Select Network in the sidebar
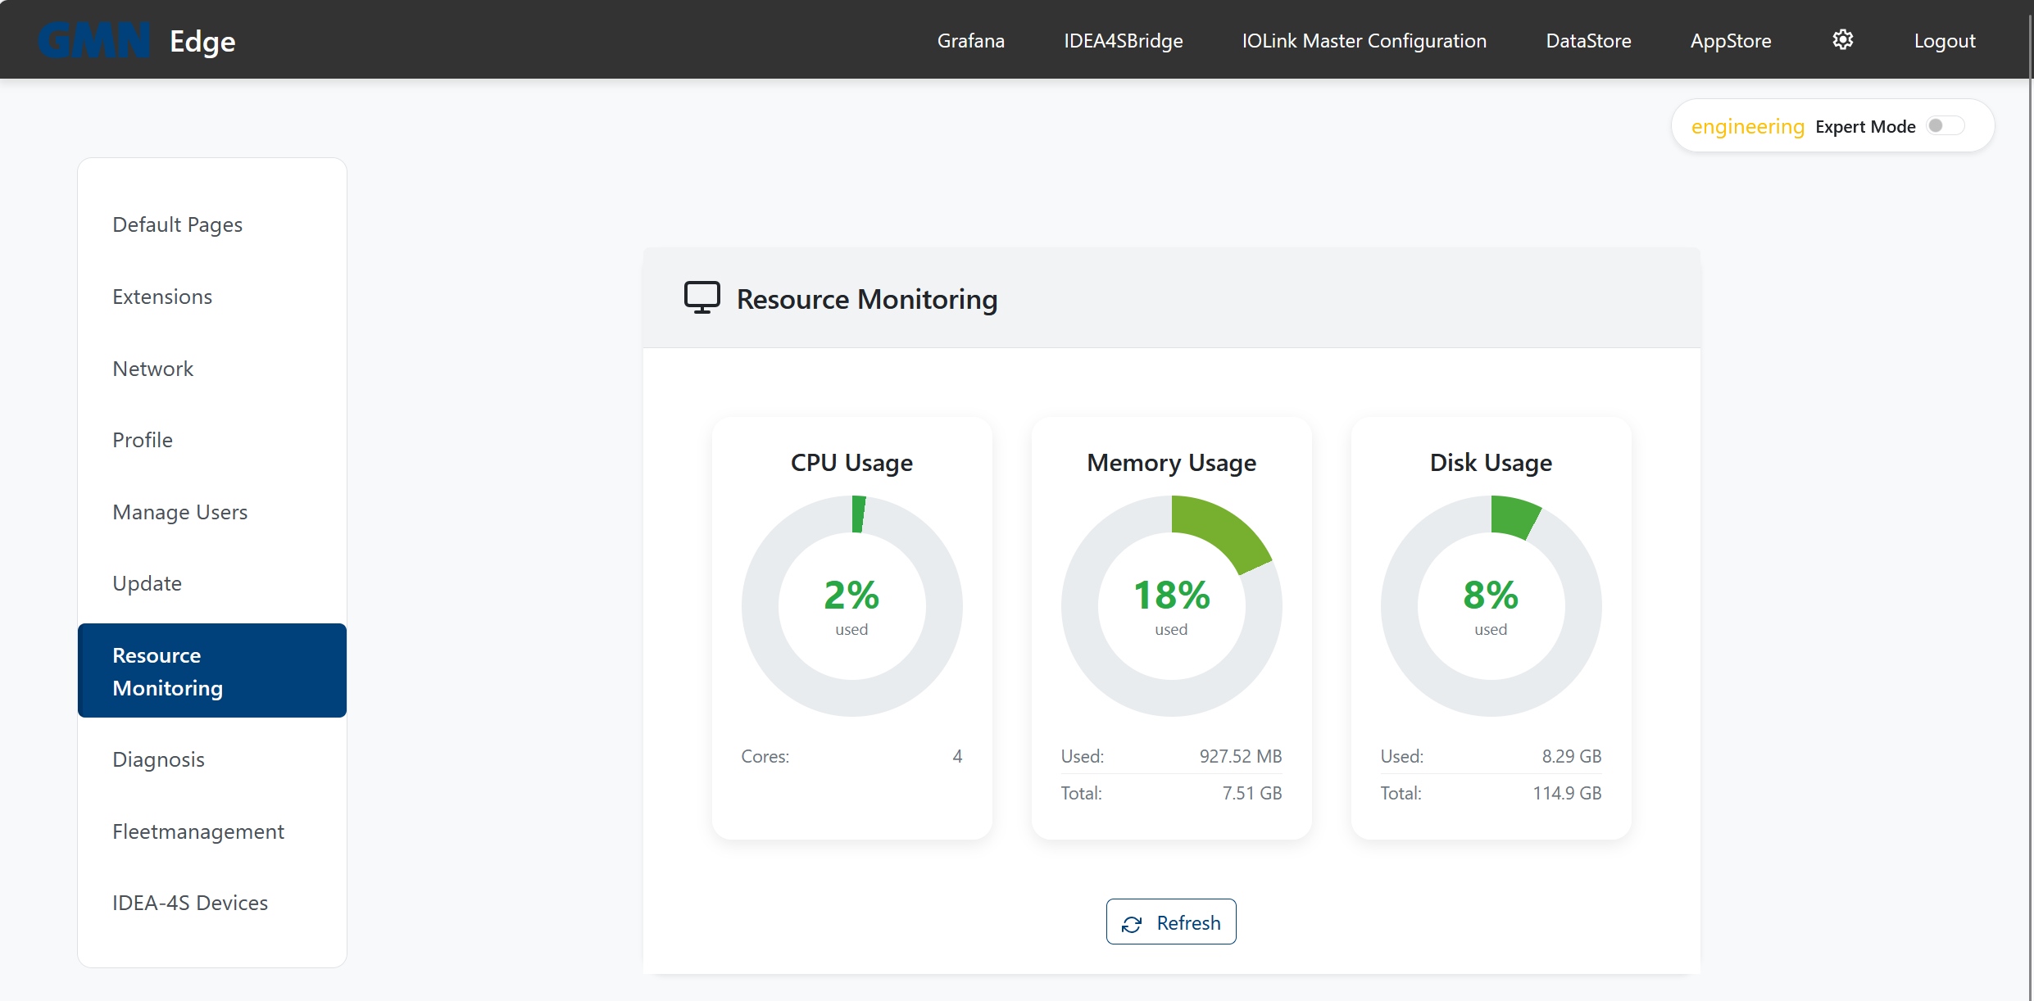Viewport: 2034px width, 1001px height. coord(153,369)
